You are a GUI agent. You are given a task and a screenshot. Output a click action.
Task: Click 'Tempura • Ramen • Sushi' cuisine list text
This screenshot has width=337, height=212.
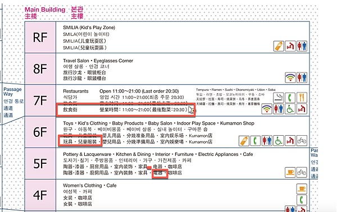235,90
